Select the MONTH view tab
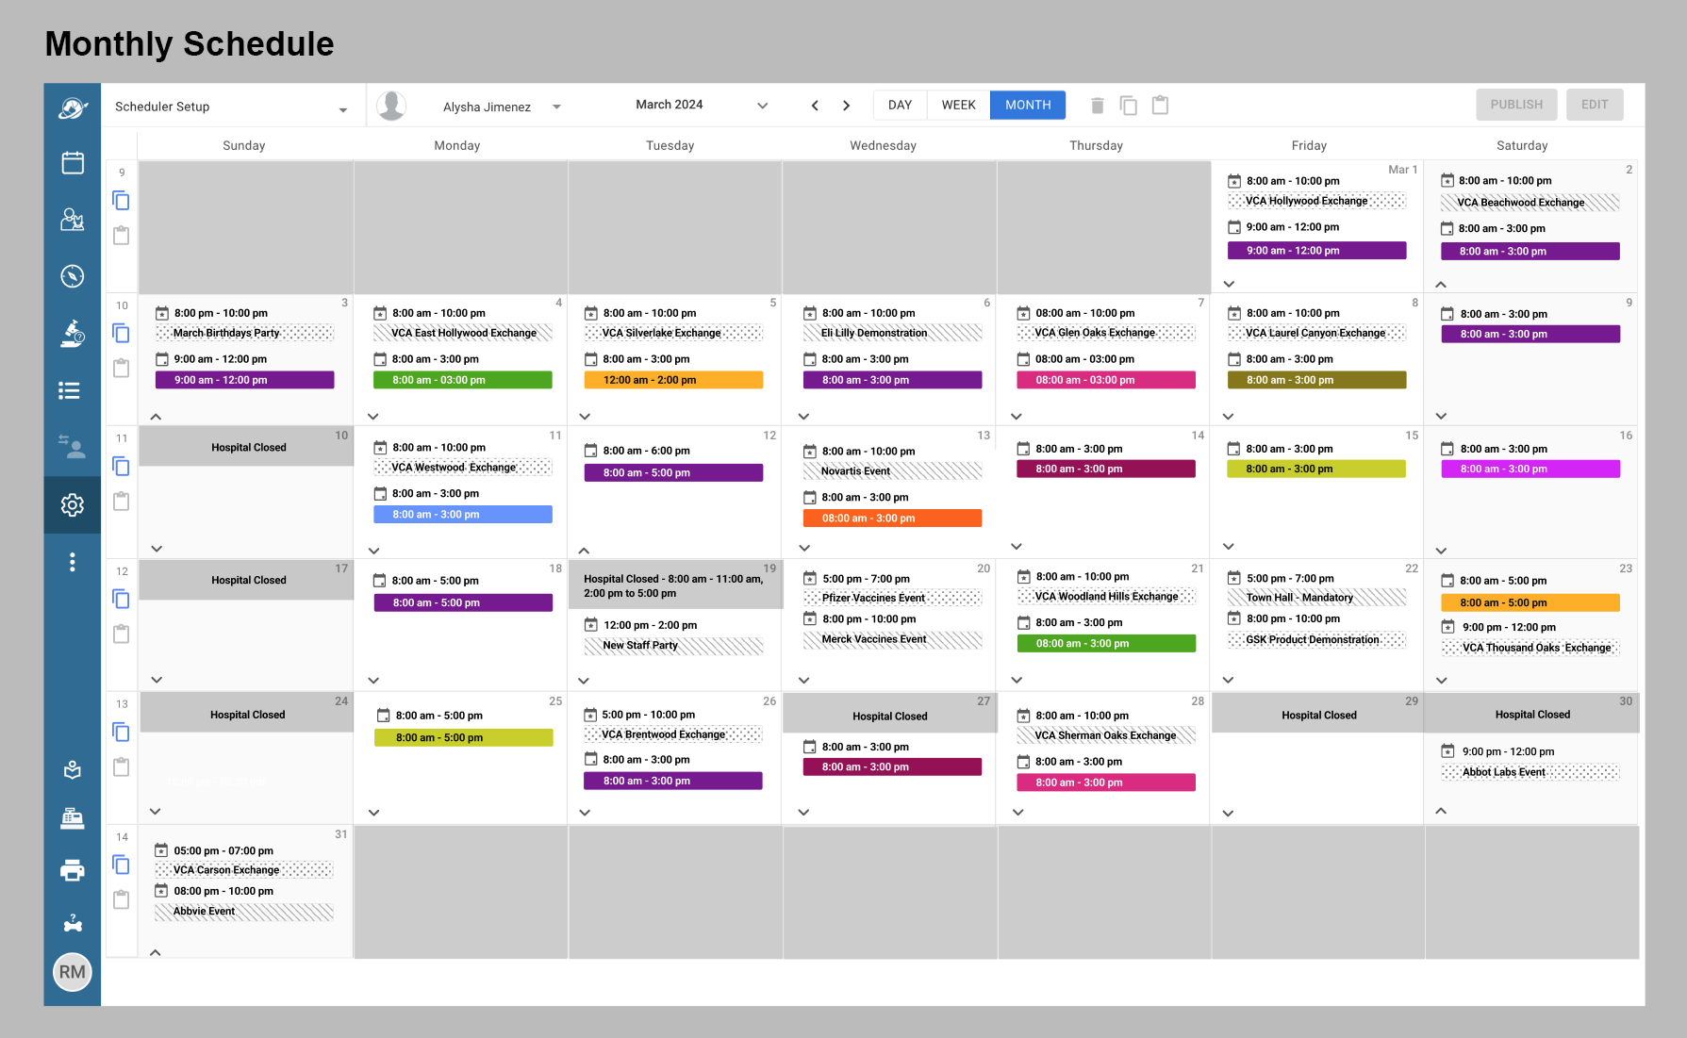This screenshot has width=1687, height=1038. pos(1028,106)
